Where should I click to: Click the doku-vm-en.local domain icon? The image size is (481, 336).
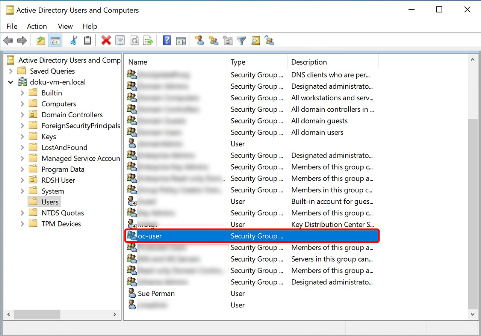(22, 82)
